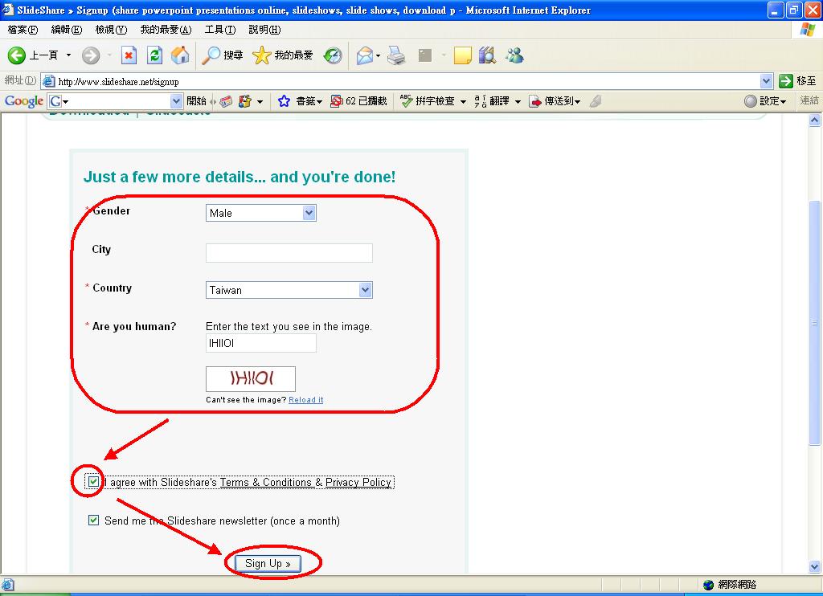
Task: Expand the Google search box dropdown arrow
Action: pyautogui.click(x=176, y=100)
